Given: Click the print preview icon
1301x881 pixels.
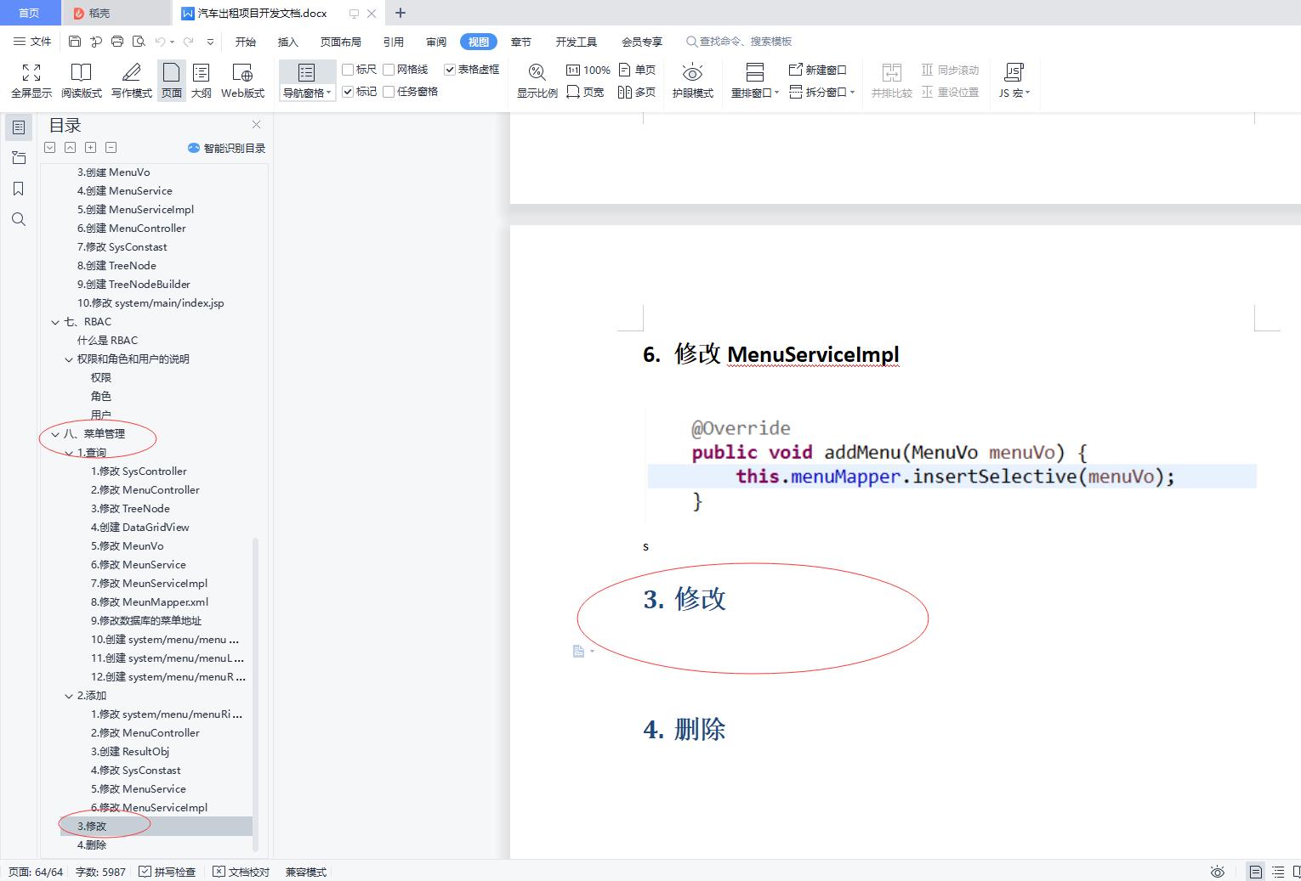Looking at the screenshot, I should click(x=139, y=41).
